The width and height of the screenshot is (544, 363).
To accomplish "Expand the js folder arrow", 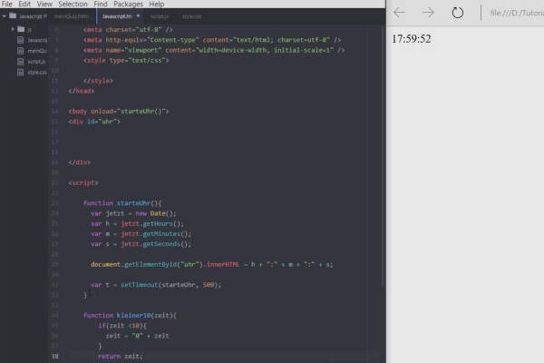I will coord(13,29).
